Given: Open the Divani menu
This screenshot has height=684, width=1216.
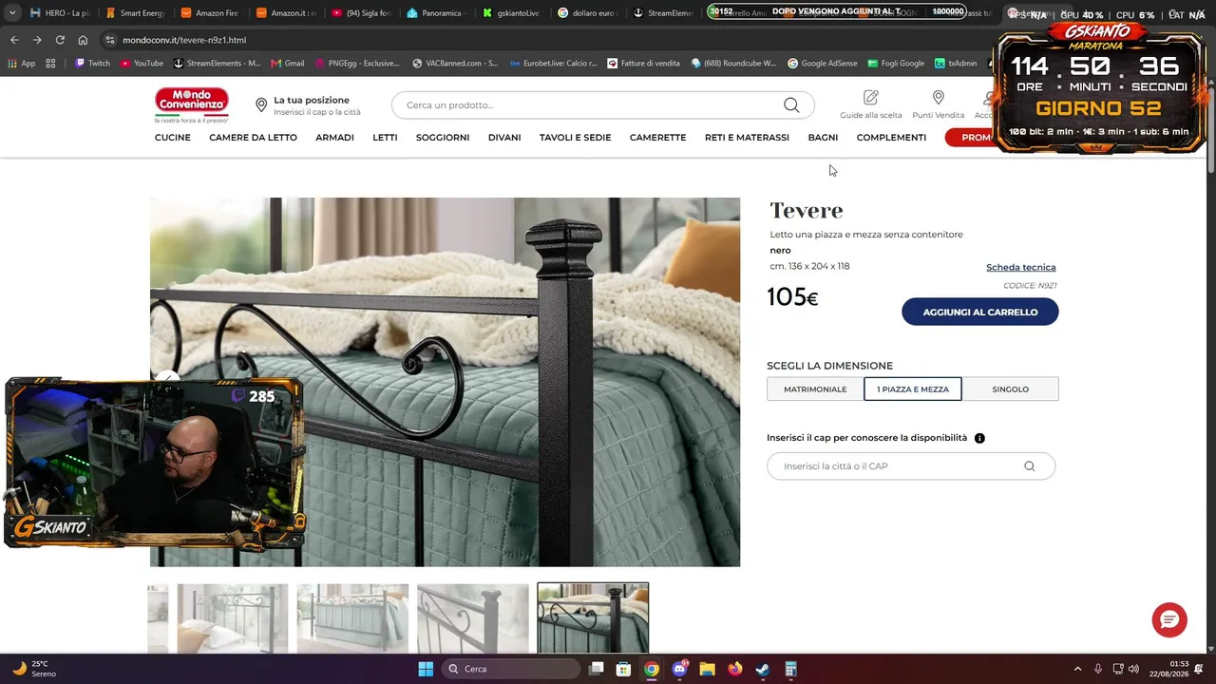Looking at the screenshot, I should pos(504,138).
